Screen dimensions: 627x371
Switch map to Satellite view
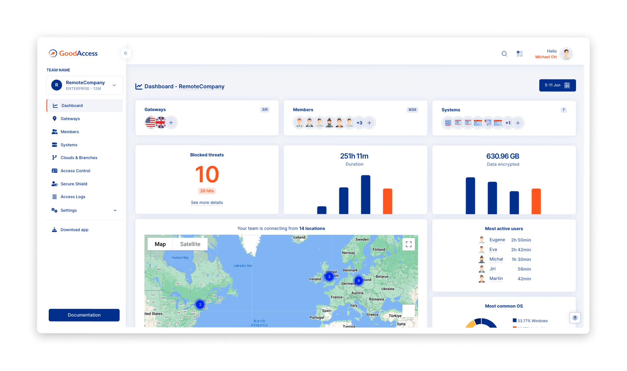190,244
